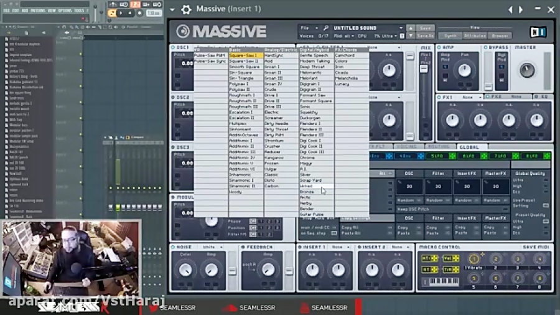Viewport: 560px width, 315px height.
Task: Toggle Keep OSC Pitch option
Action: pyautogui.click(x=452, y=209)
